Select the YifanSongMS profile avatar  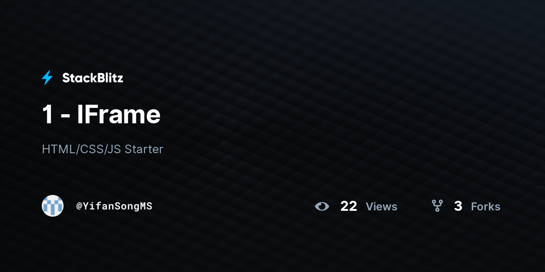point(53,206)
